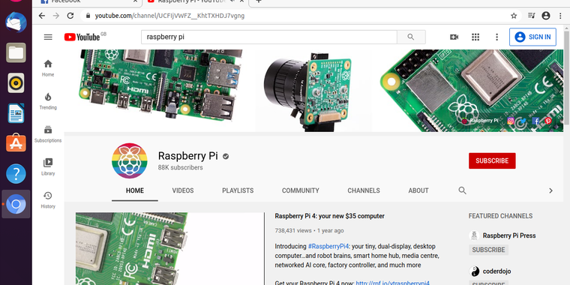Switch to the CHANNELS tab

364,190
